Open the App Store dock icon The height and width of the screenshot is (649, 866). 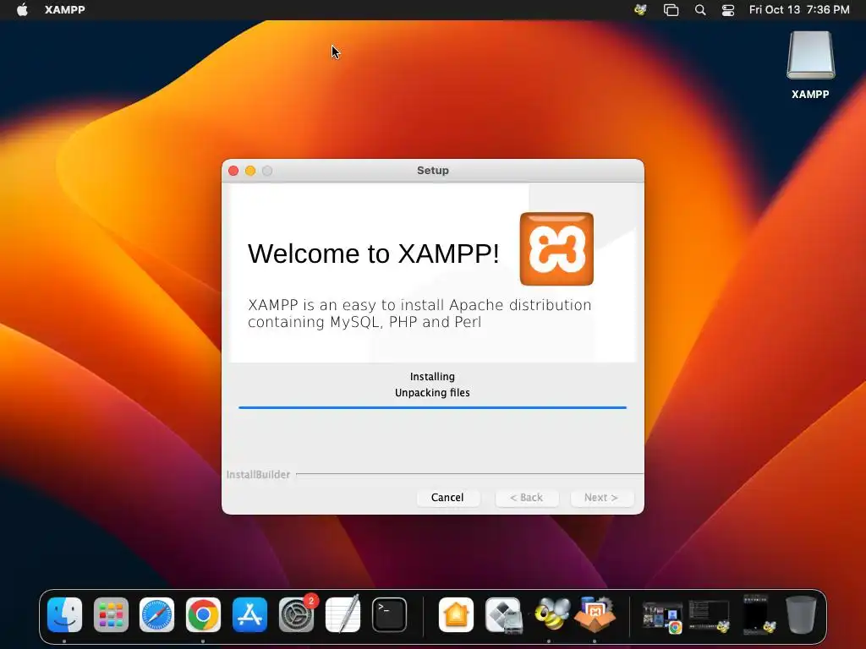pyautogui.click(x=249, y=614)
